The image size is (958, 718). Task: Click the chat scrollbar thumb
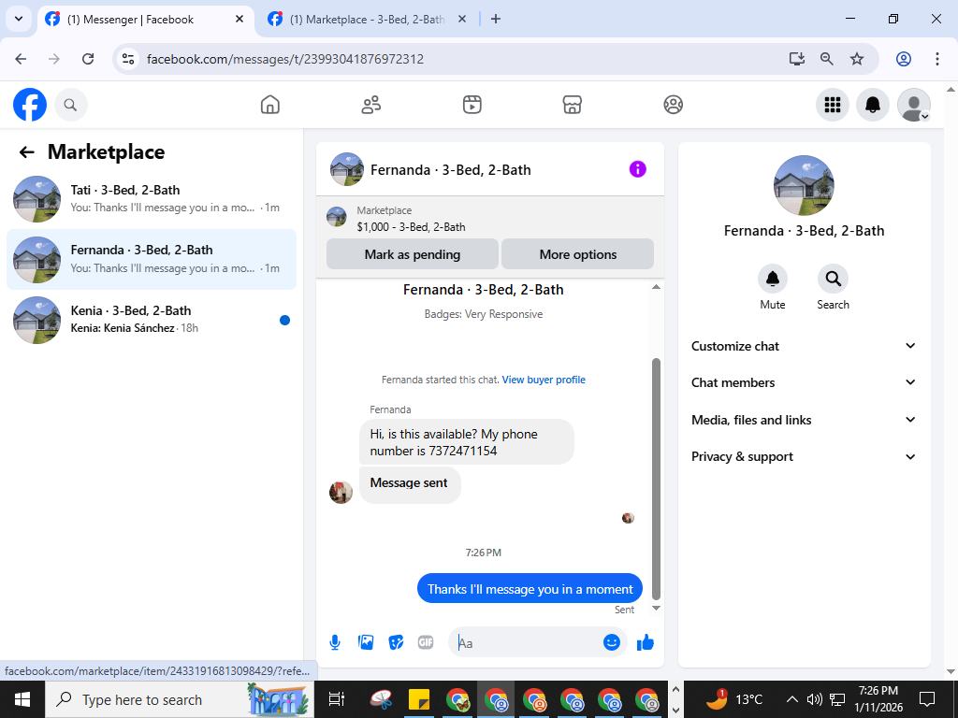coord(656,479)
